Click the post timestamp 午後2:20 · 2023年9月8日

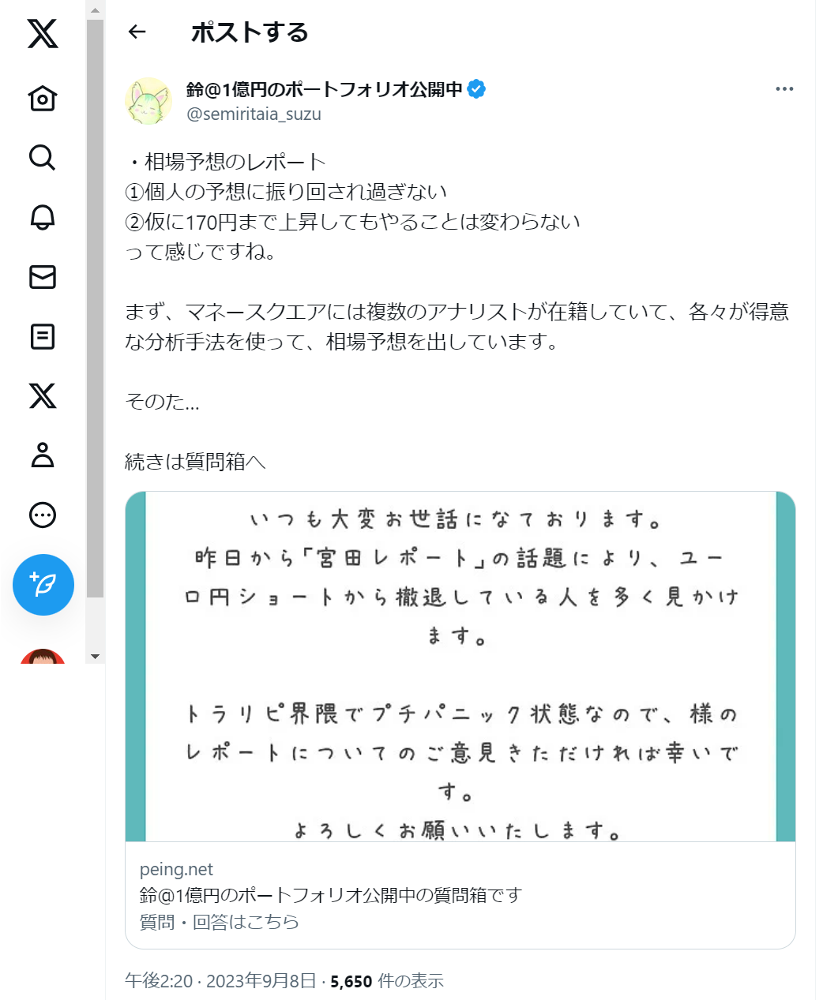[220, 981]
